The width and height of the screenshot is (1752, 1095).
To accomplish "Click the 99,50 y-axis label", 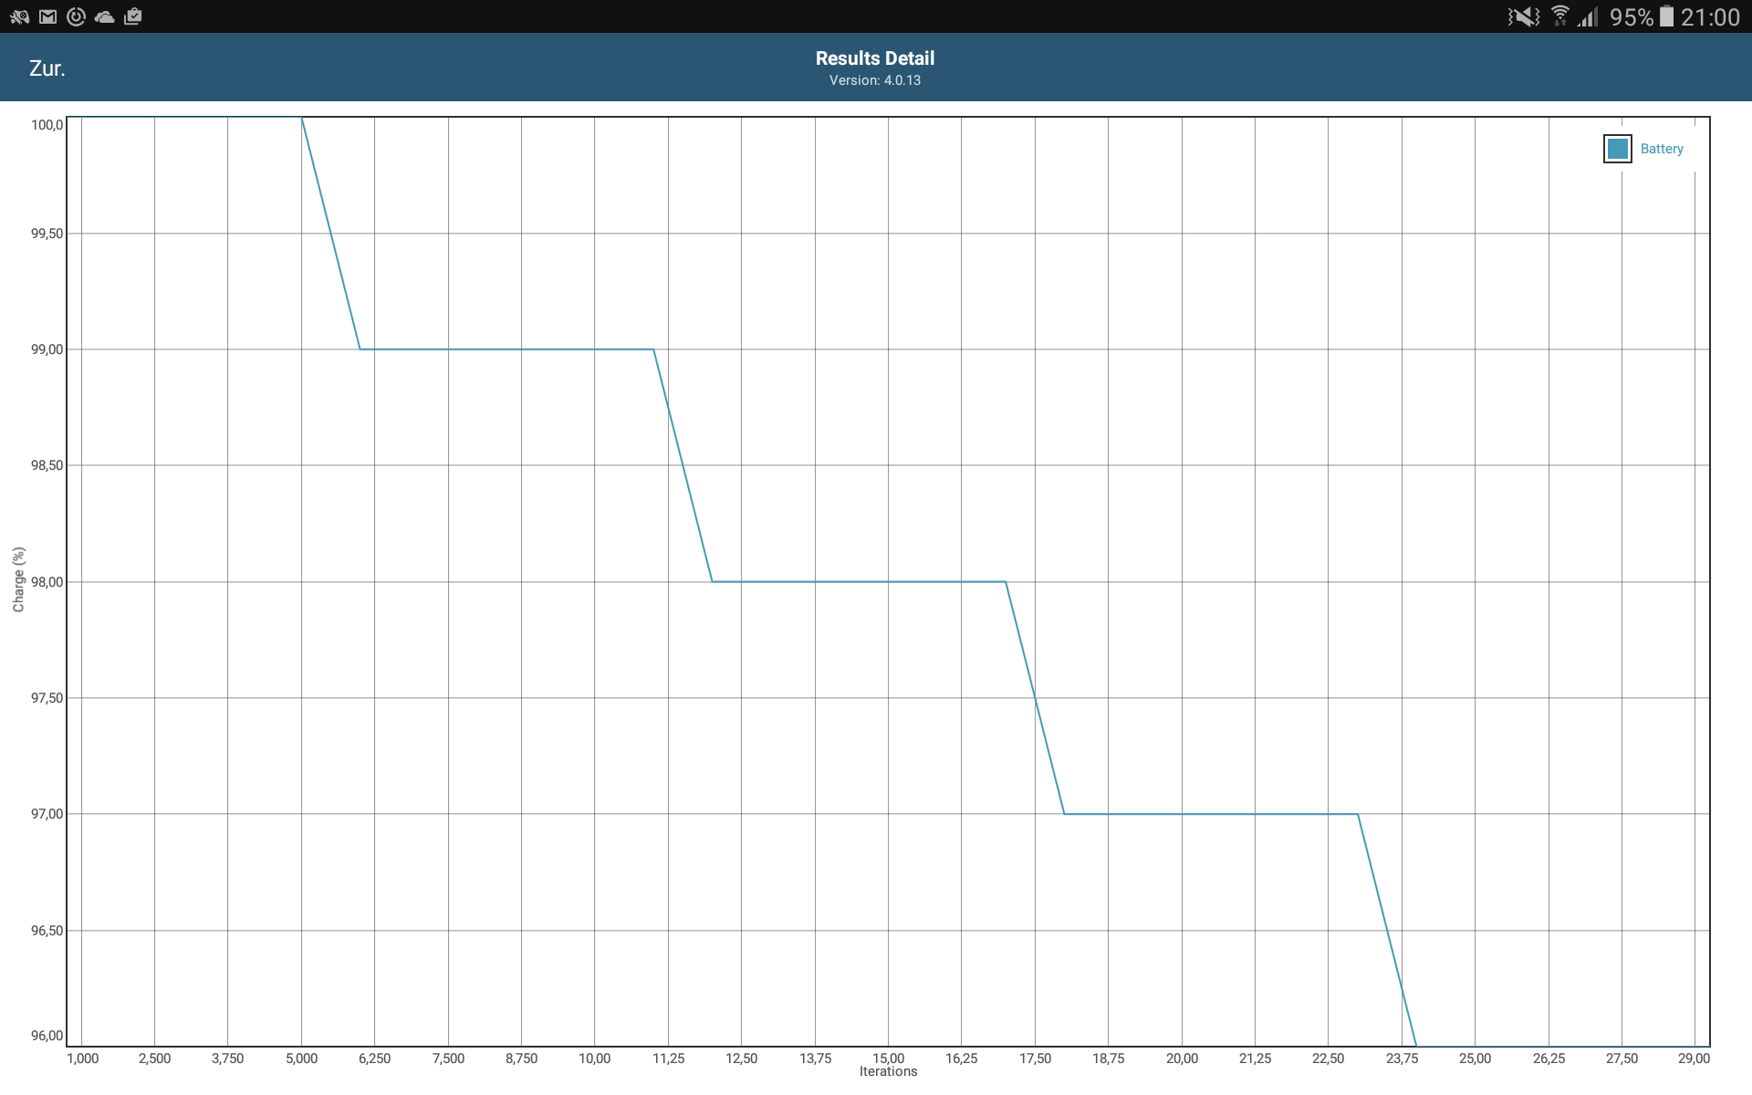I will [x=47, y=234].
